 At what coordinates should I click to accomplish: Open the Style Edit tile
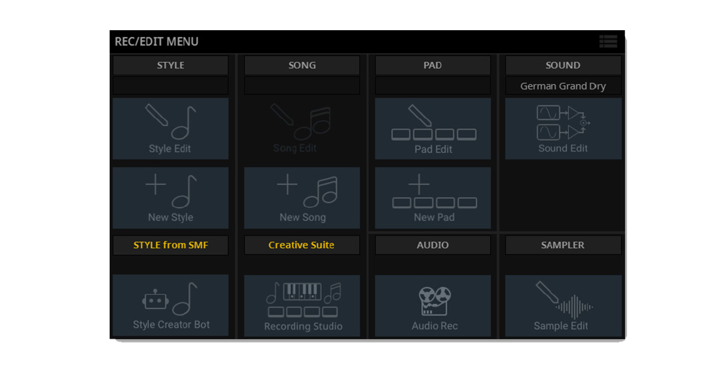click(x=171, y=128)
